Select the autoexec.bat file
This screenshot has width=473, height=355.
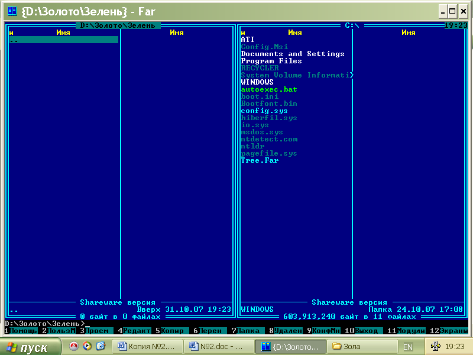click(269, 89)
